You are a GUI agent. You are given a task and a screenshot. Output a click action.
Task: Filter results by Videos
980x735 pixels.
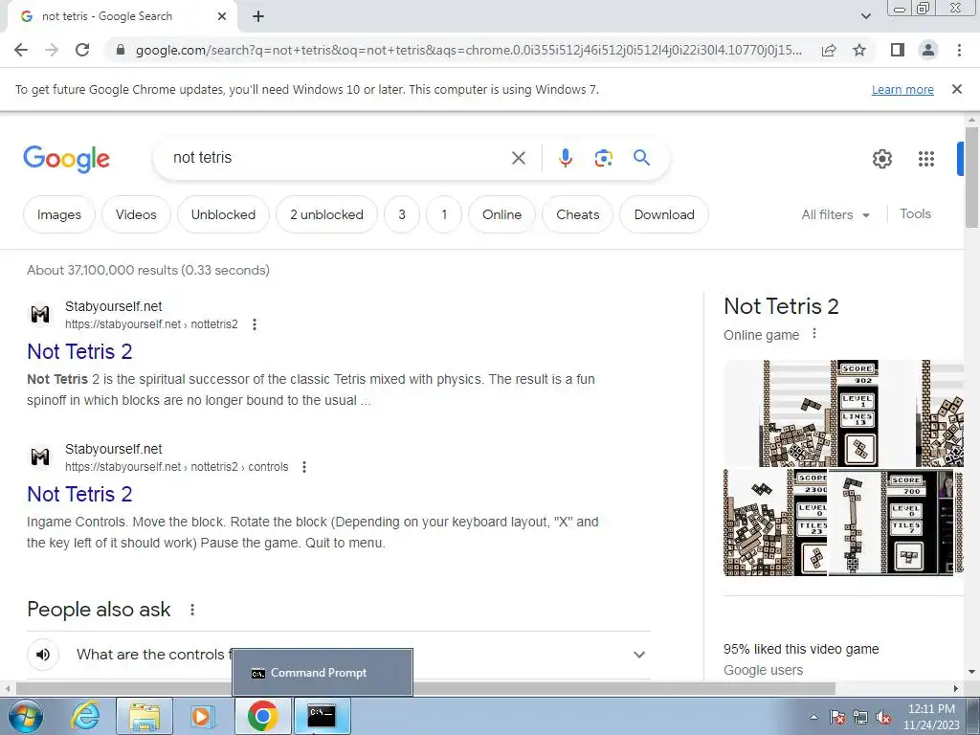136,214
